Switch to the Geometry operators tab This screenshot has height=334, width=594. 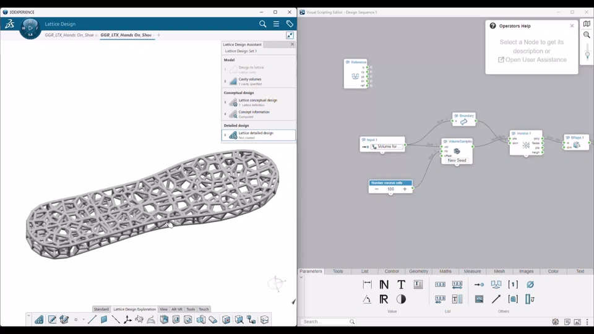tap(419, 271)
